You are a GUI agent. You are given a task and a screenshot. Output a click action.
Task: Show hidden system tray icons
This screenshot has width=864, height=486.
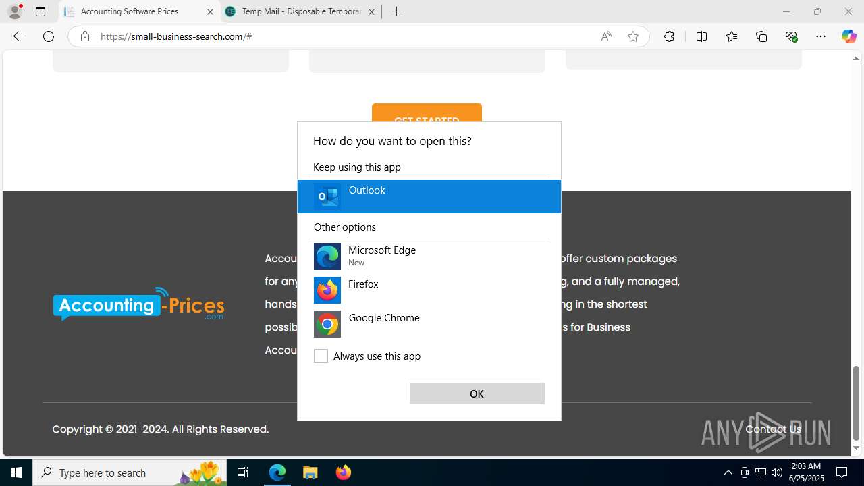[728, 473]
